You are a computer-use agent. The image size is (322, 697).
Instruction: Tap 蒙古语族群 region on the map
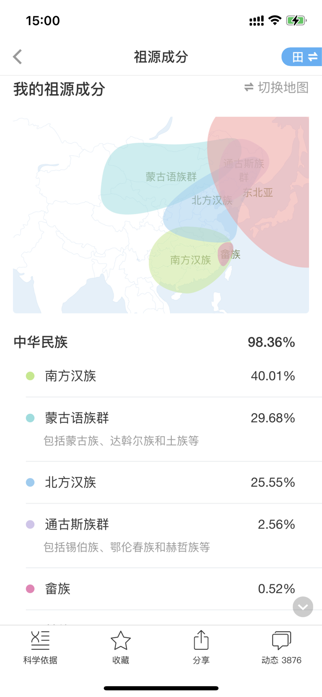[x=171, y=177]
